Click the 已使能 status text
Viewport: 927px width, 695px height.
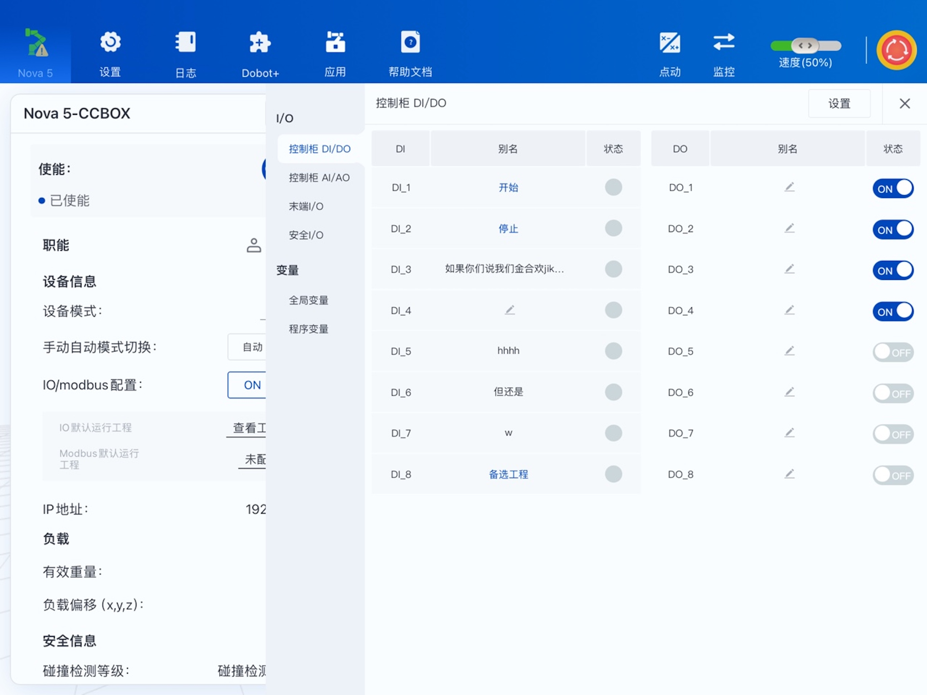click(x=70, y=201)
